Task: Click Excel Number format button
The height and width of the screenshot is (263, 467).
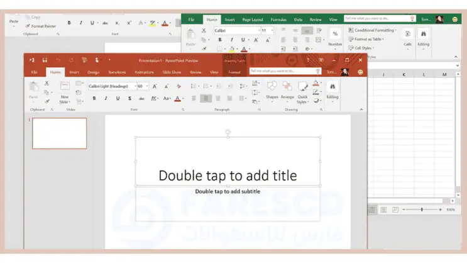Action: click(335, 38)
